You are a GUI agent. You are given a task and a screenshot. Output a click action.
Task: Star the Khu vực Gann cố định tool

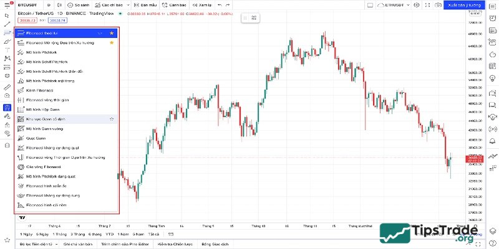(112, 118)
